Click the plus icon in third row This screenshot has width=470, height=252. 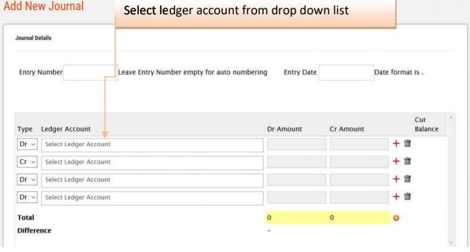click(396, 179)
